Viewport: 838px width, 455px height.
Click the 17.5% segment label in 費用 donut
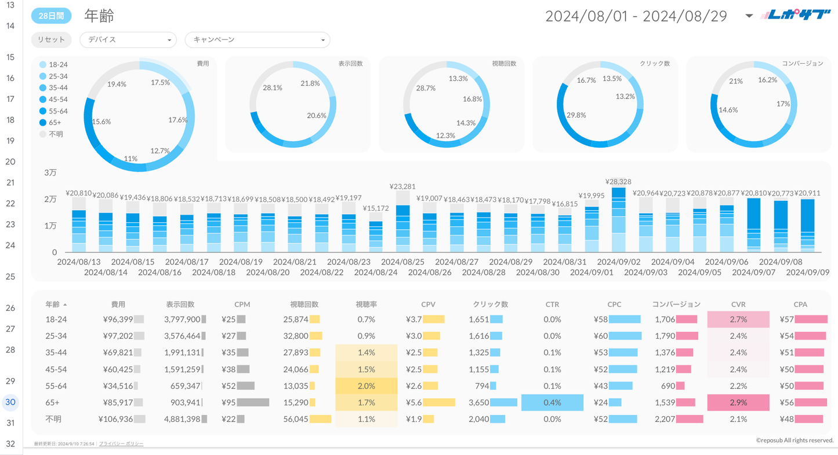(x=160, y=83)
